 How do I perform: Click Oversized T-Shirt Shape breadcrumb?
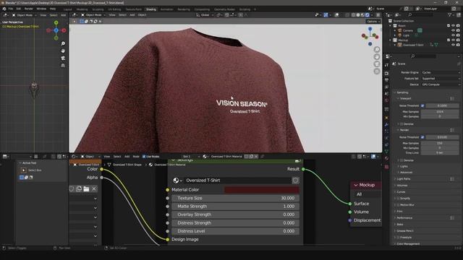(127, 165)
